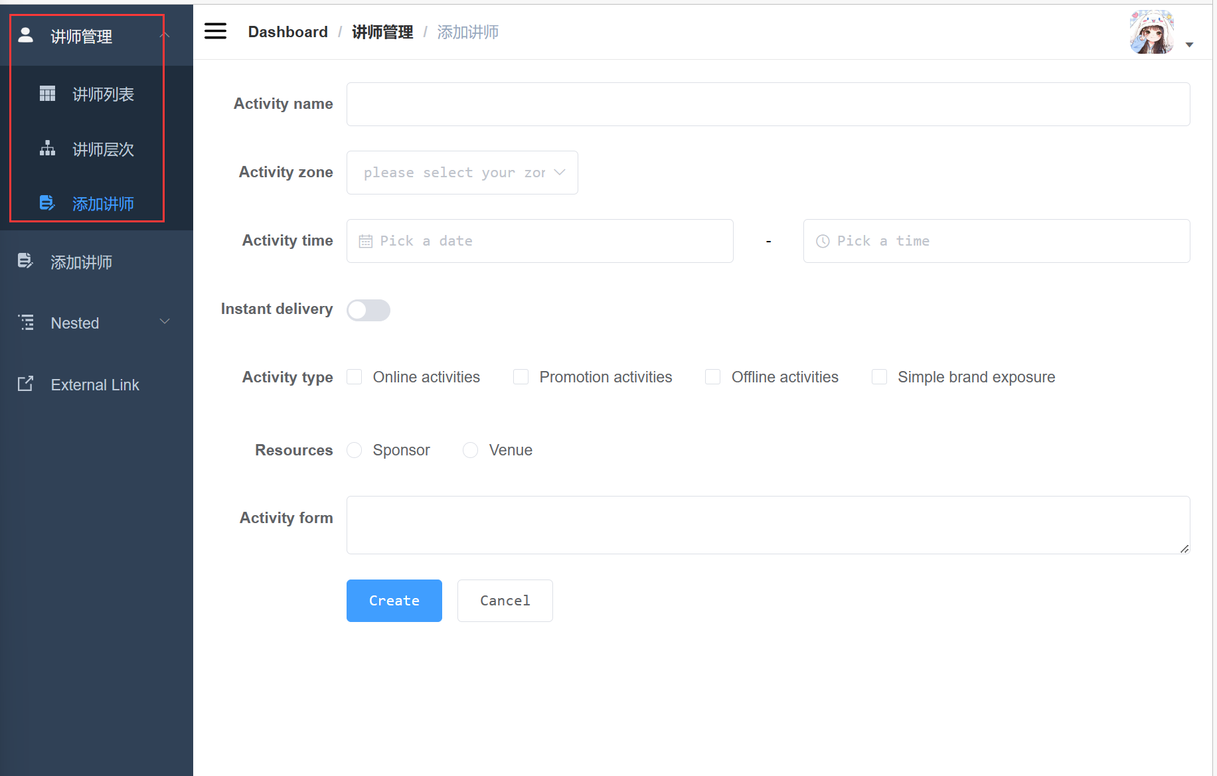Click the clock icon in time picker

click(x=823, y=242)
